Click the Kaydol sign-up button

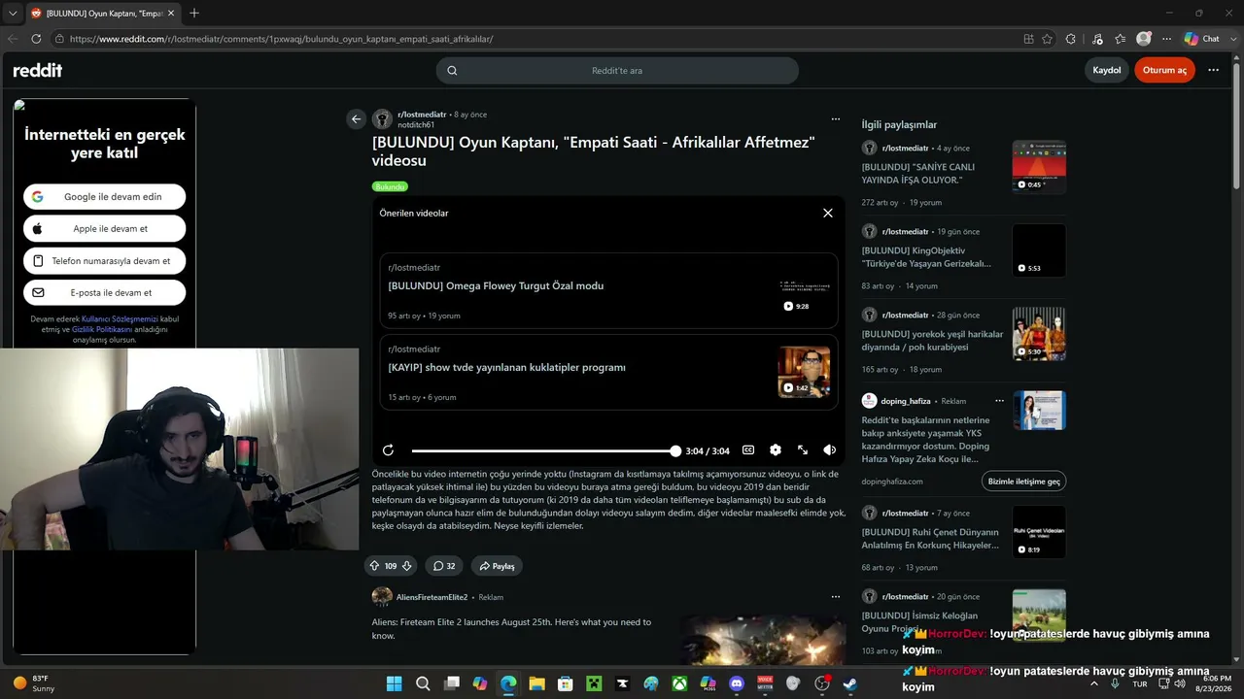click(1107, 70)
